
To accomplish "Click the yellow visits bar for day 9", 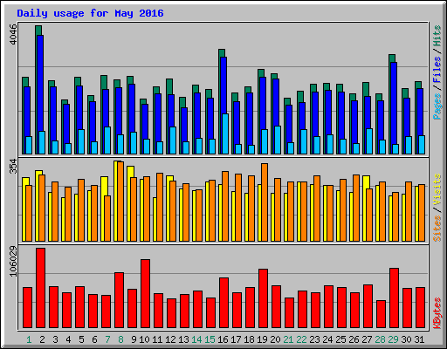I will tap(128, 203).
